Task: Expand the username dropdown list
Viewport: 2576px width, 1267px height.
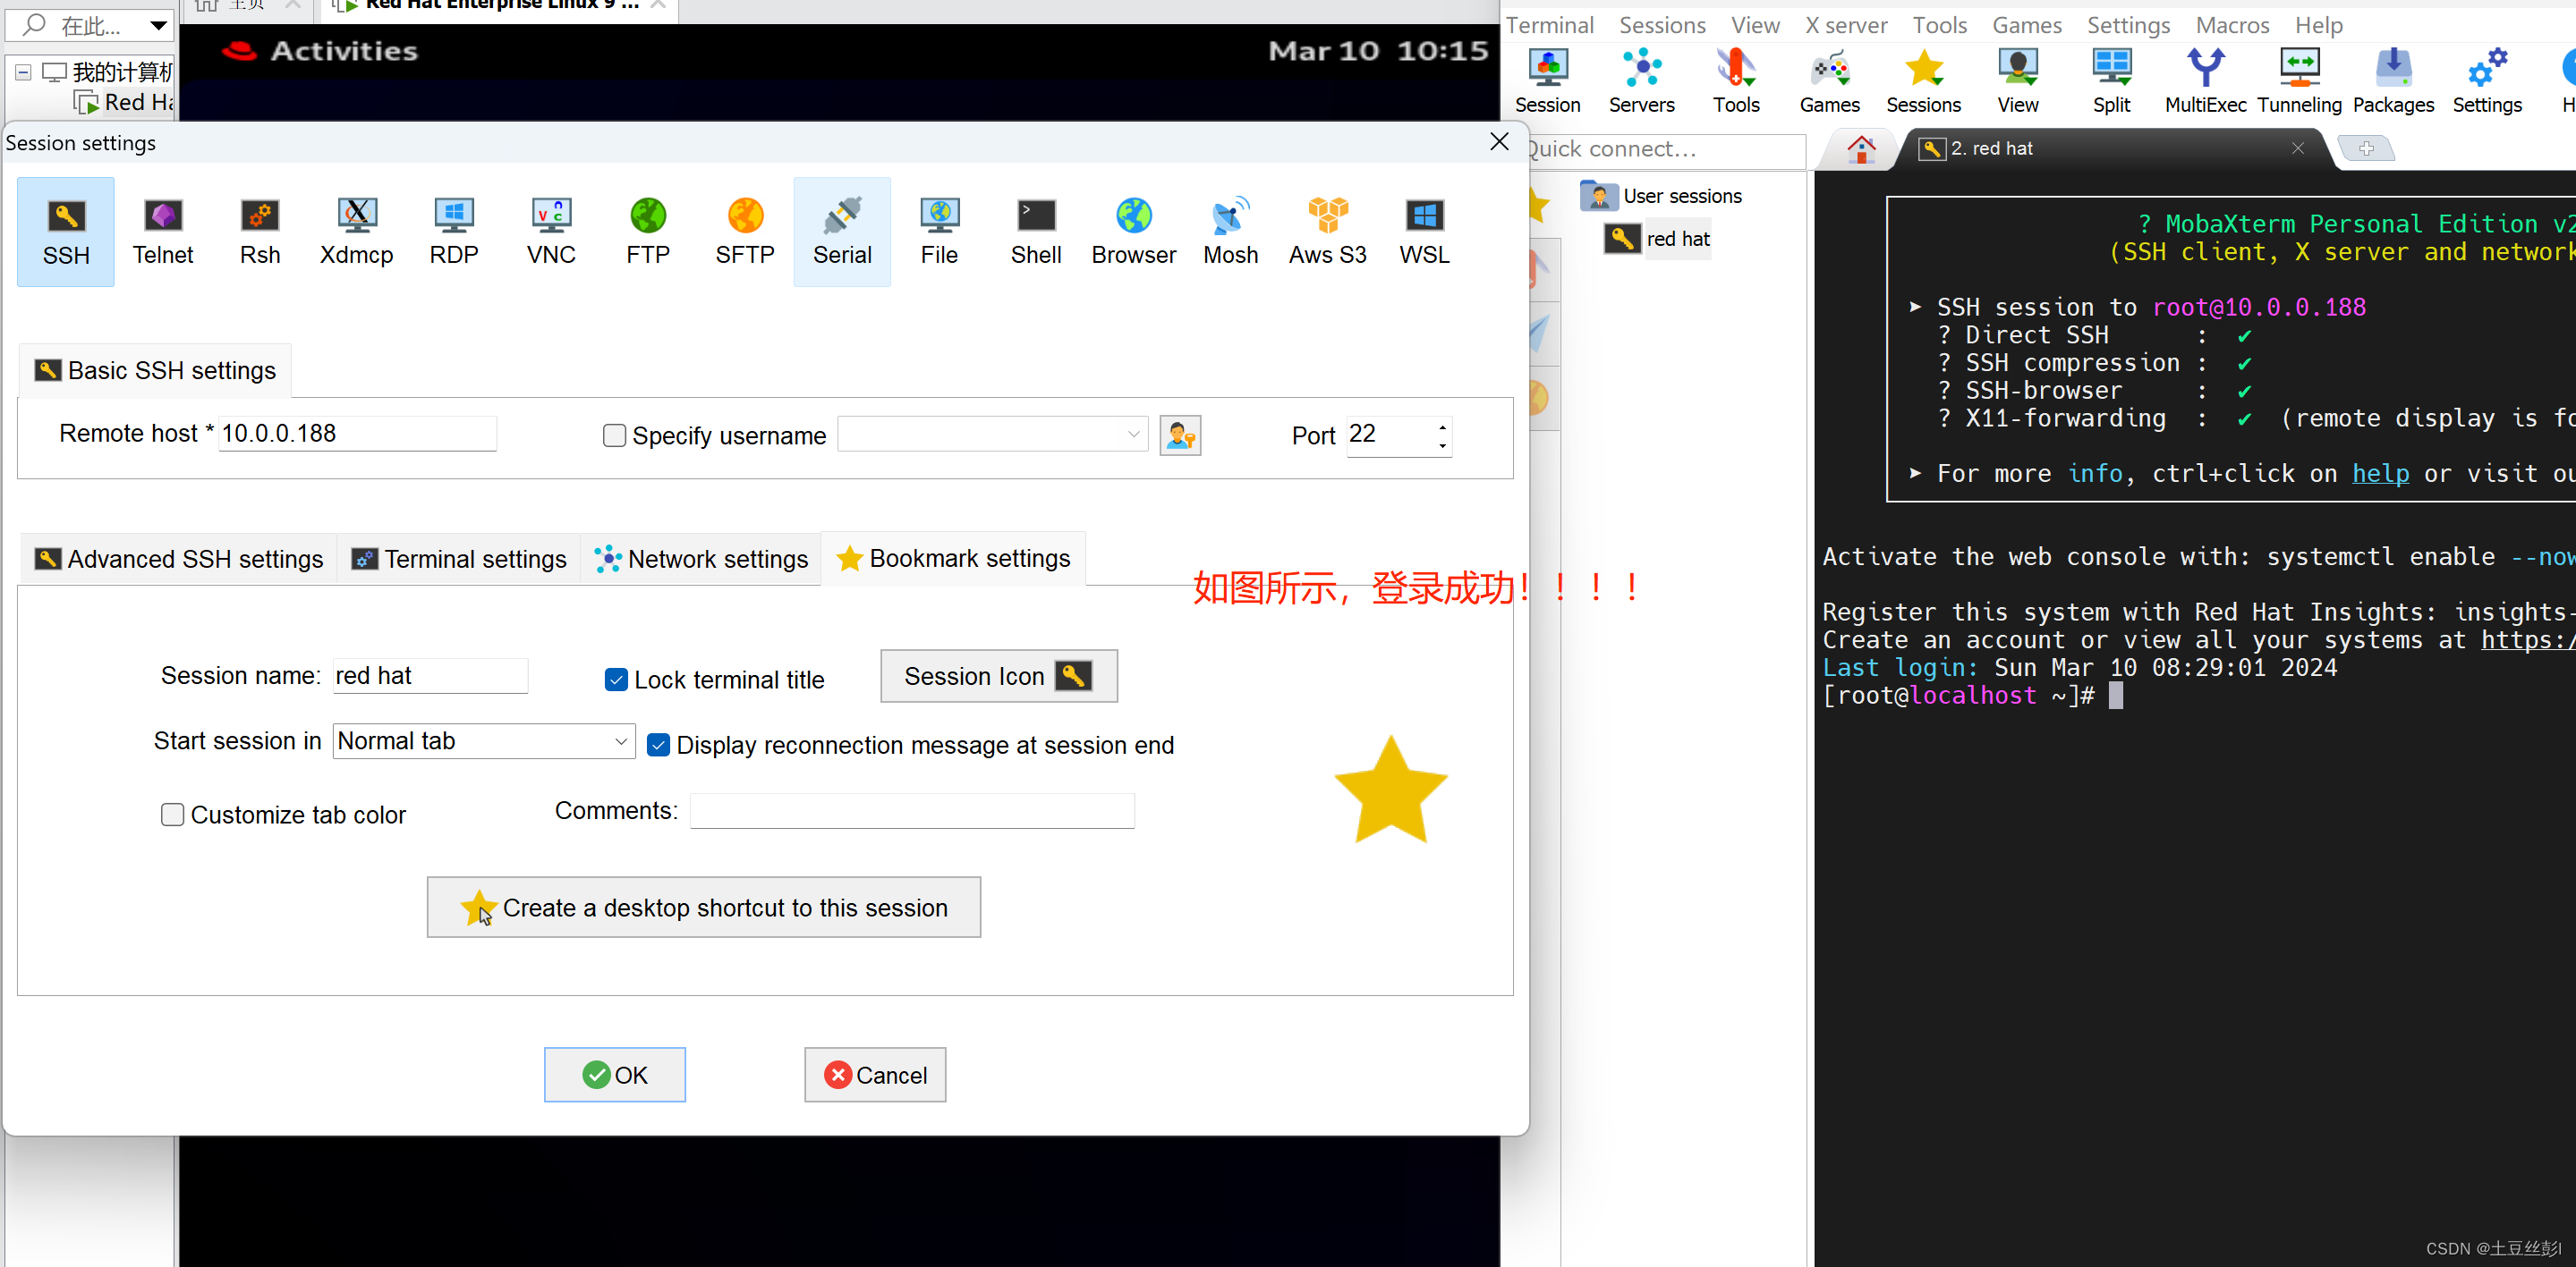Action: [1133, 435]
